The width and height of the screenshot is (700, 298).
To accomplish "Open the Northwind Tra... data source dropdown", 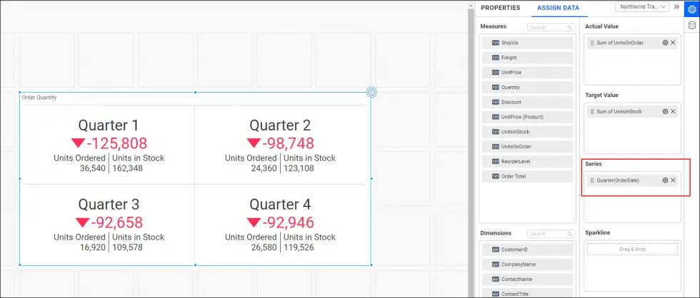I will (x=641, y=6).
